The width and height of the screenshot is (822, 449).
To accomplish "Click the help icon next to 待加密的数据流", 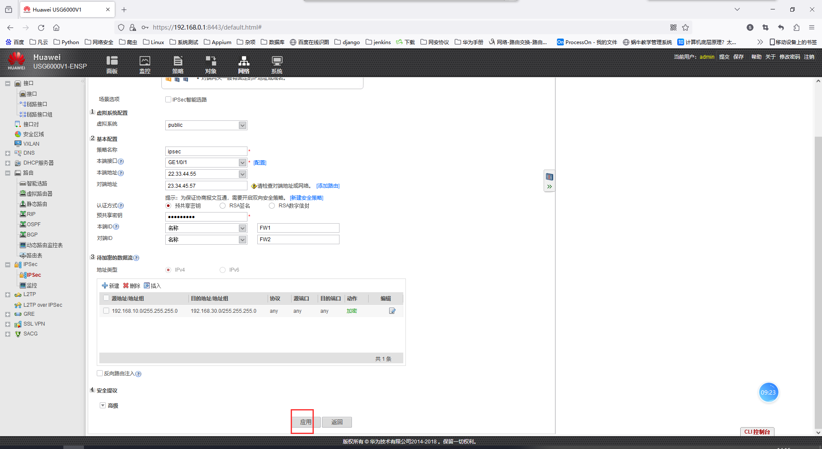I will coord(136,258).
